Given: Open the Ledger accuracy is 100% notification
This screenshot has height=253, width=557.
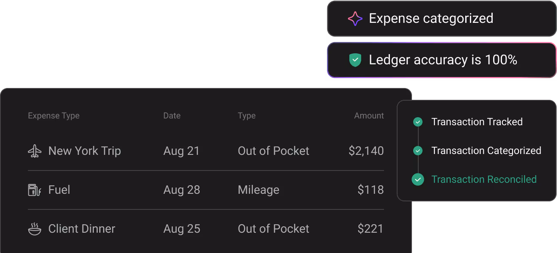Looking at the screenshot, I should 442,60.
